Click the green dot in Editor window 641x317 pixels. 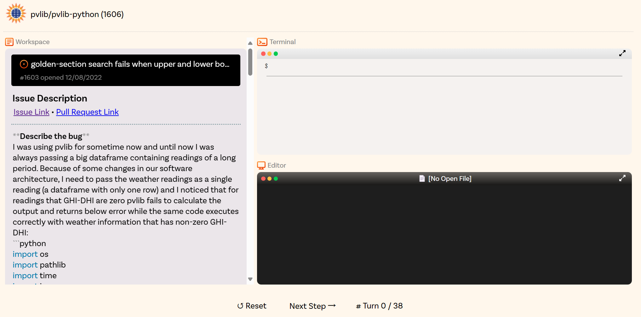pyautogui.click(x=276, y=179)
